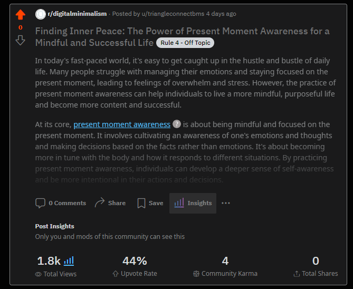The height and width of the screenshot is (289, 353).
Task: Click the Rule 4 - Off Topic flair
Action: click(x=185, y=43)
